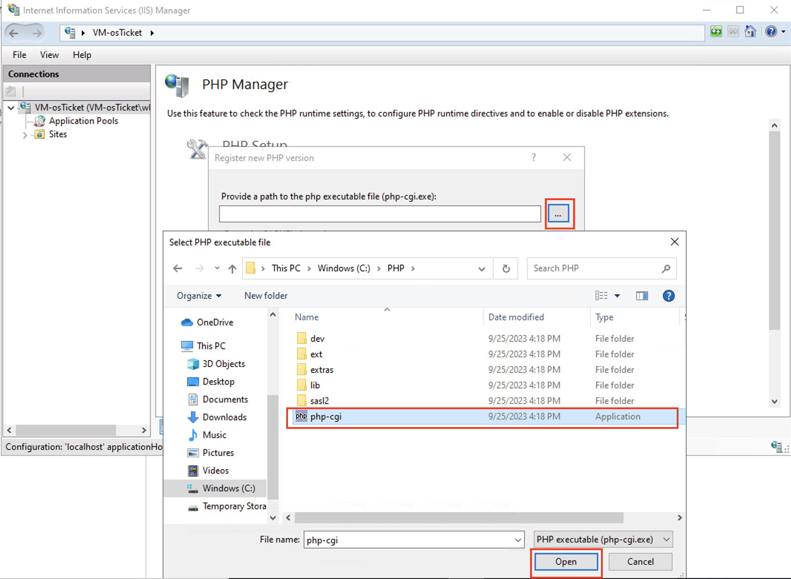Click the Open button
Image resolution: width=791 pixels, height=579 pixels.
(566, 562)
